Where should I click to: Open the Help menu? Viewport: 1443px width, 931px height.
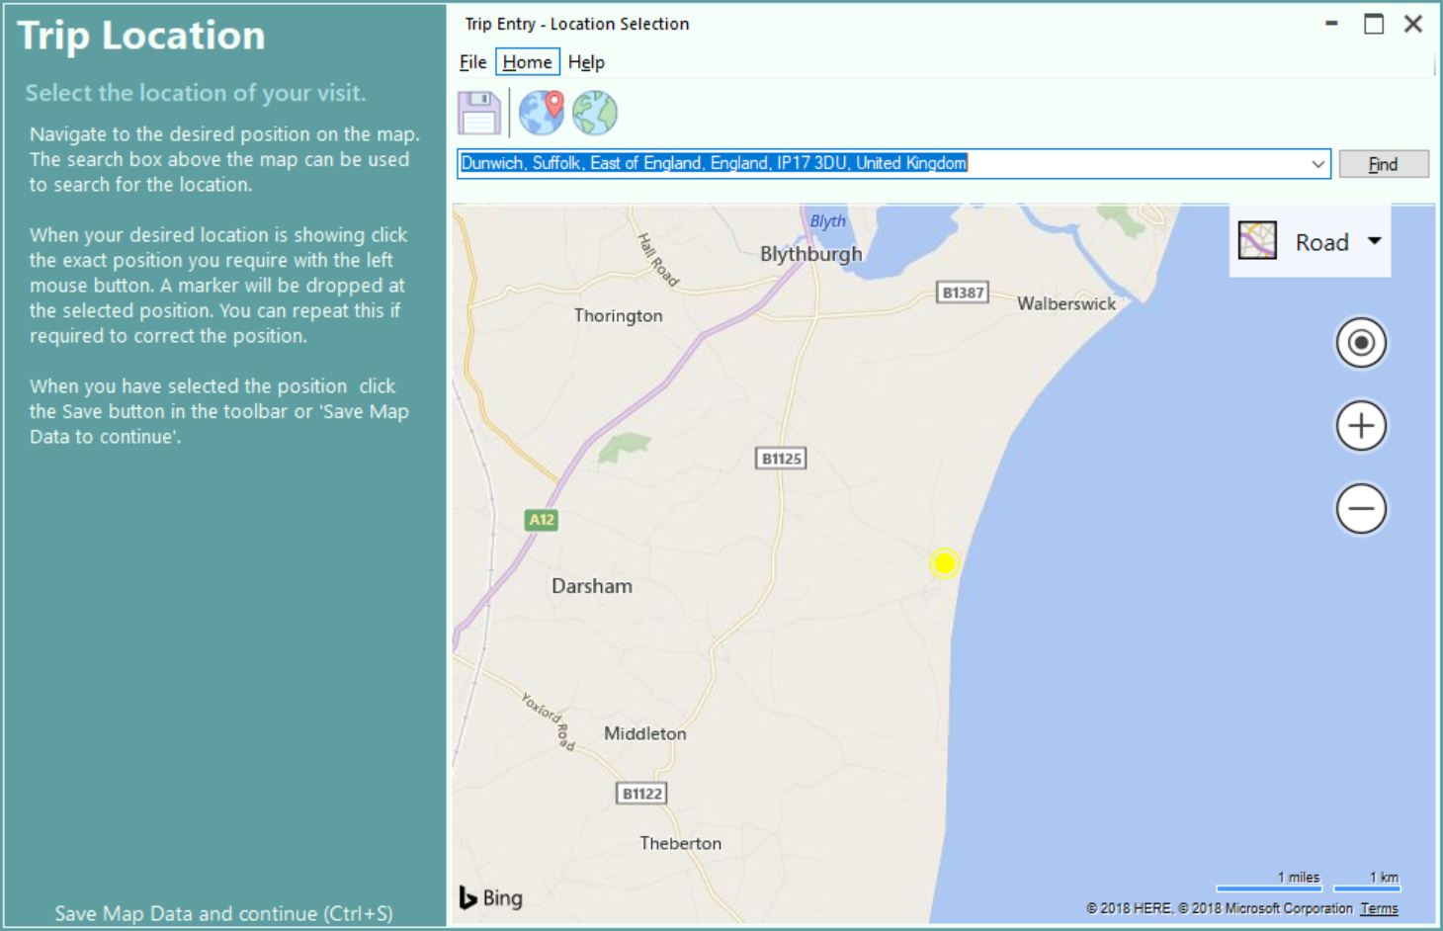(586, 62)
